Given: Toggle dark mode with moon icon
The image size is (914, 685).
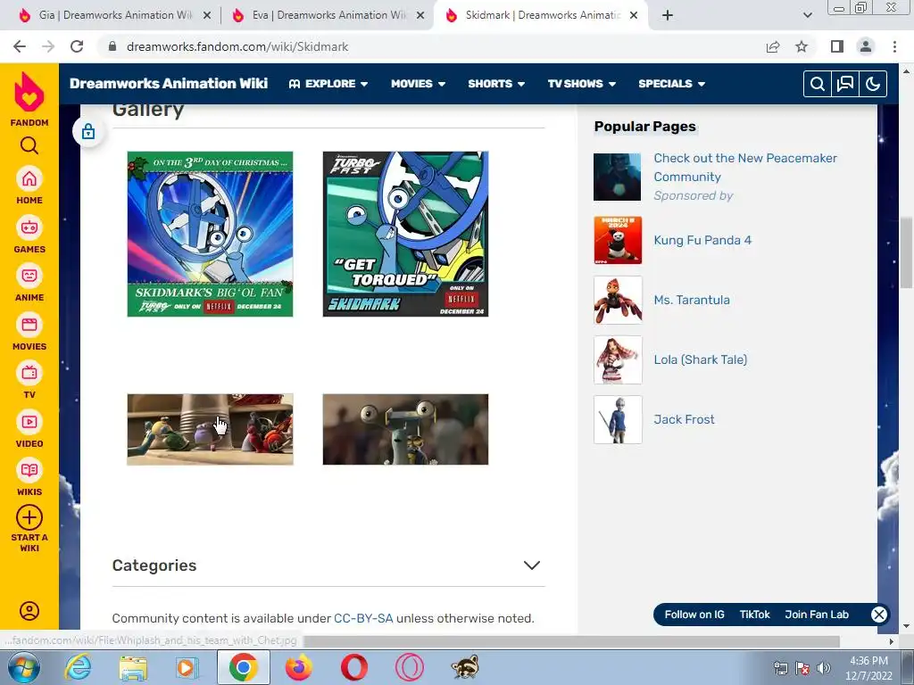Looking at the screenshot, I should (x=873, y=84).
